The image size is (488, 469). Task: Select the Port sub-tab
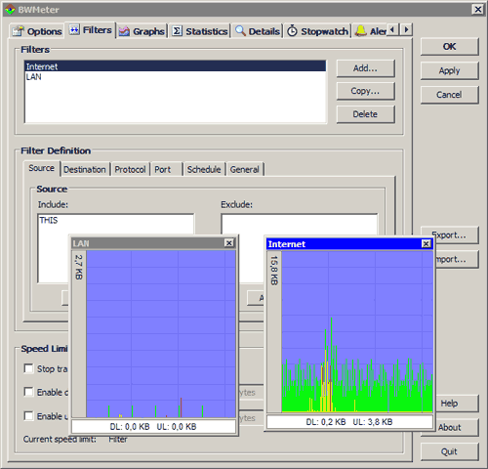click(166, 169)
